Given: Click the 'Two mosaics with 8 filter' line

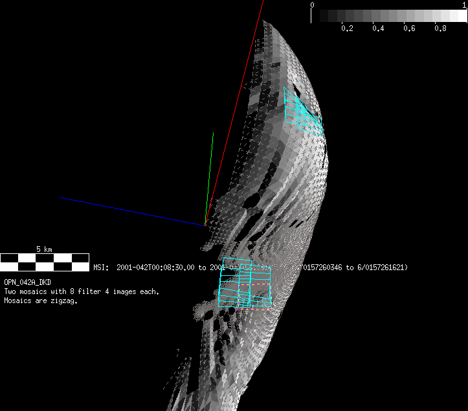Looking at the screenshot, I should [x=81, y=291].
